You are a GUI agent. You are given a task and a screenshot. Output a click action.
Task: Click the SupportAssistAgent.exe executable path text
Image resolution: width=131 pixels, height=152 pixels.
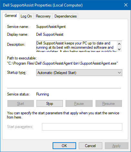[x=63, y=63]
